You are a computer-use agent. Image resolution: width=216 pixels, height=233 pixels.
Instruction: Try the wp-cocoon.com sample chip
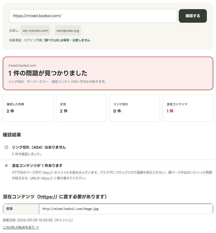click(35, 31)
